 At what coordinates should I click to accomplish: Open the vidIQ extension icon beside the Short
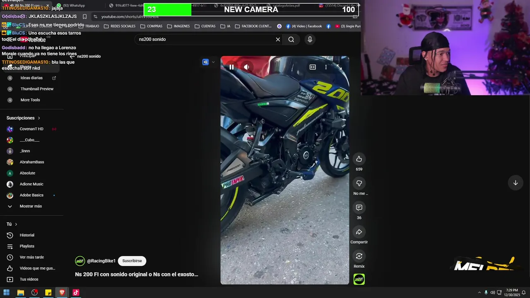(x=205, y=62)
